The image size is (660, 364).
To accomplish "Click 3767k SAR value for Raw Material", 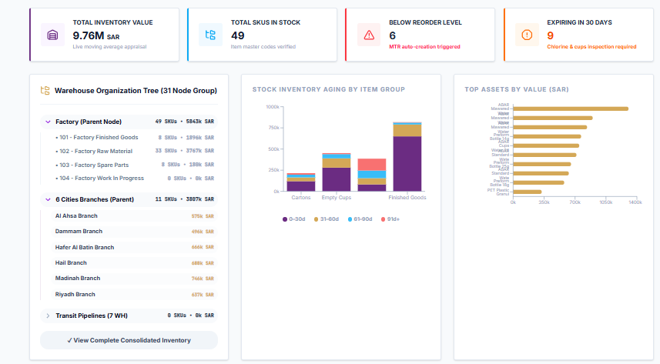I will (200, 151).
